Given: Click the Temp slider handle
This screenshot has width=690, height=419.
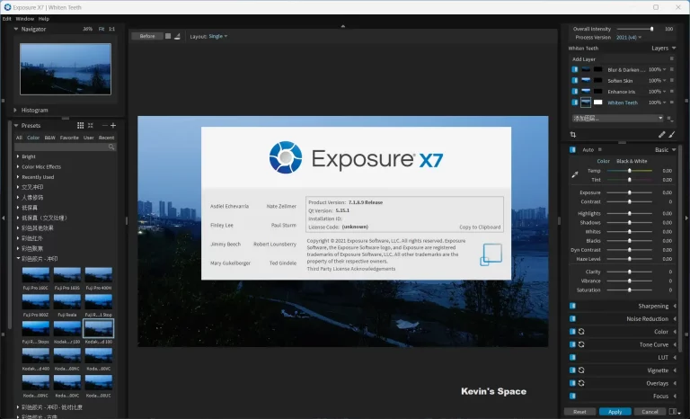Looking at the screenshot, I should point(629,171).
